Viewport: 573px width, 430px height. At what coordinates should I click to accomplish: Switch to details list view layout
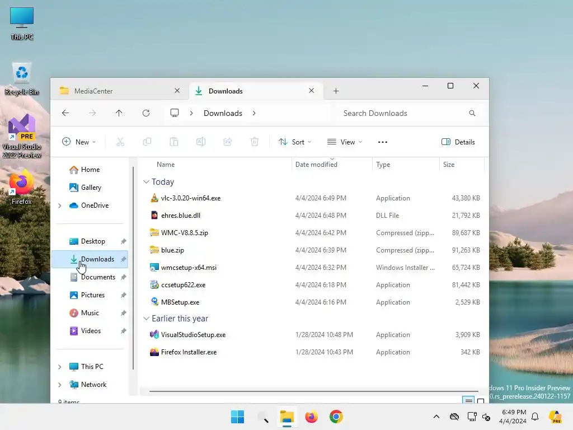(x=468, y=401)
